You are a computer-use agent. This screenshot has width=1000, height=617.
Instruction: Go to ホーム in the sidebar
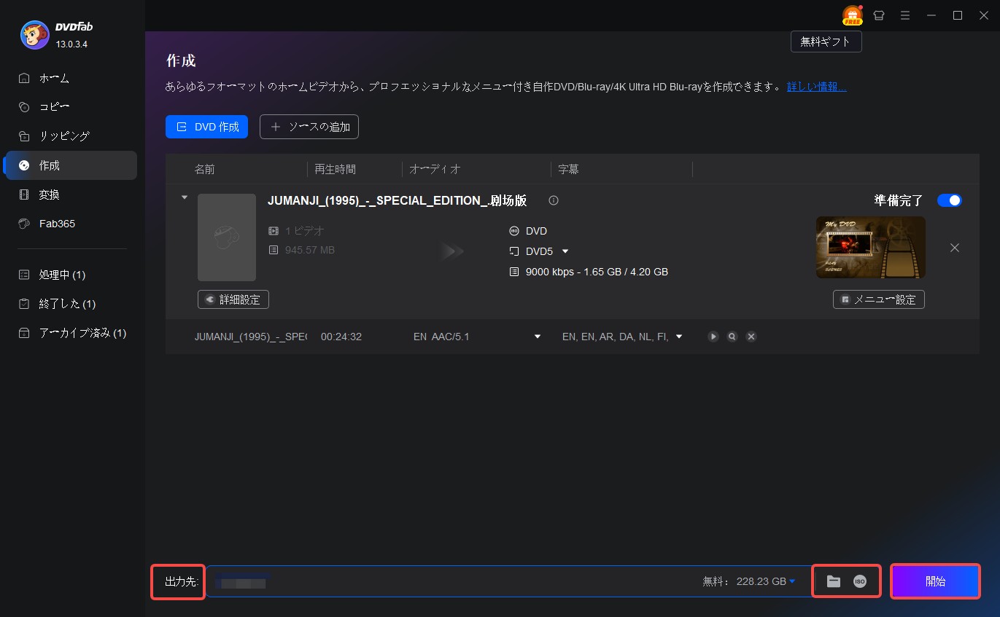[71, 78]
